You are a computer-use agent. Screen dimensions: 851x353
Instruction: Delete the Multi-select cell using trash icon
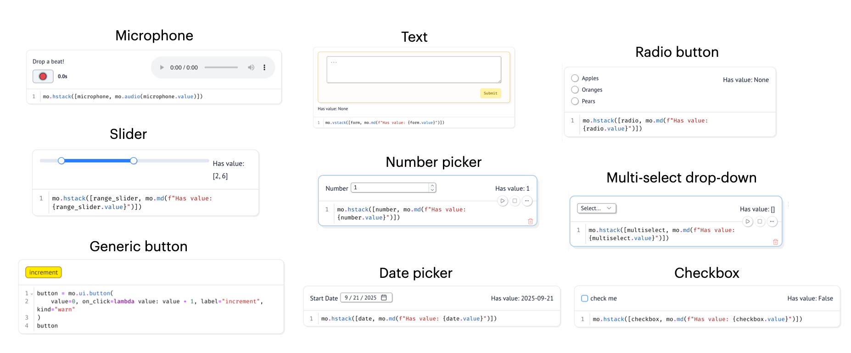click(775, 242)
